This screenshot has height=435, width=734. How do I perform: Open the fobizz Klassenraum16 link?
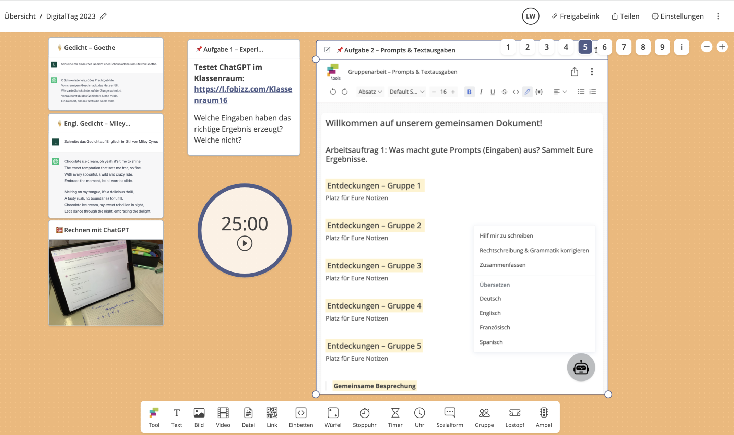point(243,94)
